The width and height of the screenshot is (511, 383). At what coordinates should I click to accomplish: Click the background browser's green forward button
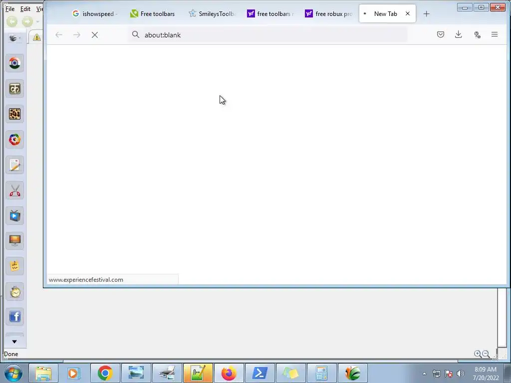tap(27, 22)
